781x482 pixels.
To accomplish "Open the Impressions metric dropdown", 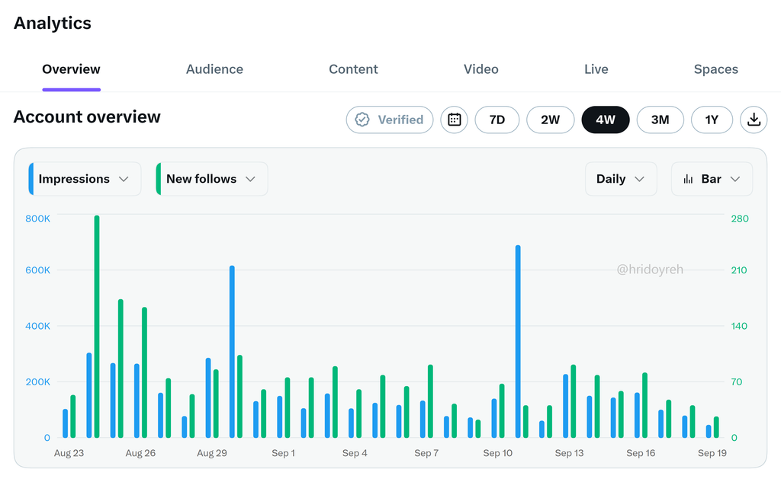I will [85, 179].
